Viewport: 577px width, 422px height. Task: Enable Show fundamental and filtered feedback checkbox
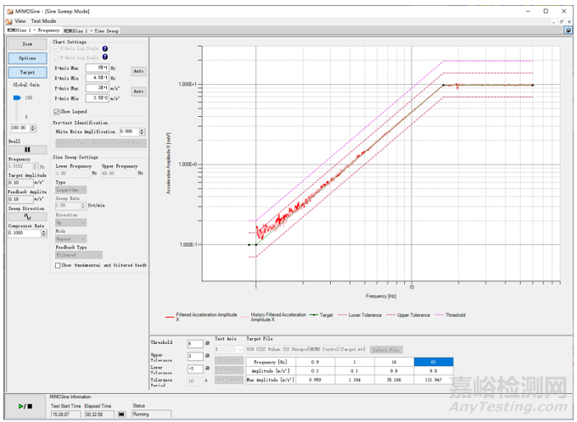tap(57, 265)
